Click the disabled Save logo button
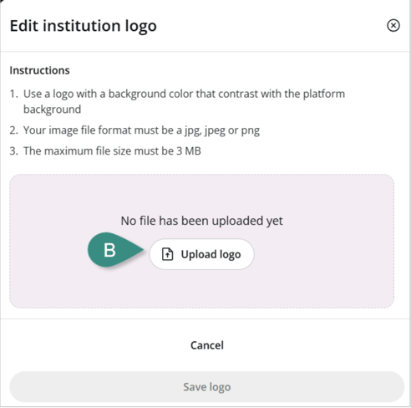Screen dimensions: 411x408 click(x=207, y=387)
